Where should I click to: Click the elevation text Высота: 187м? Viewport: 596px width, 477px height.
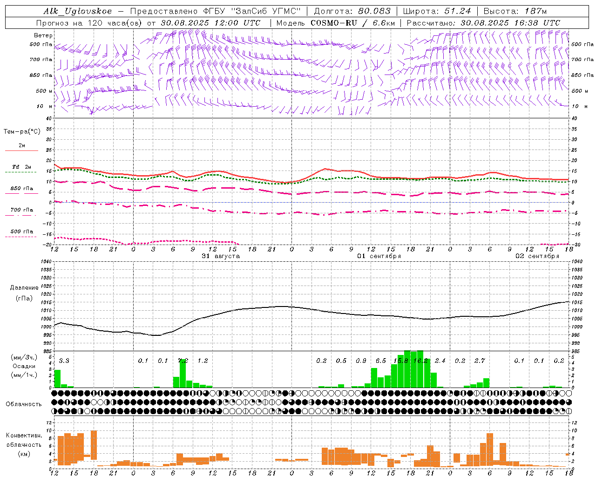(515, 11)
